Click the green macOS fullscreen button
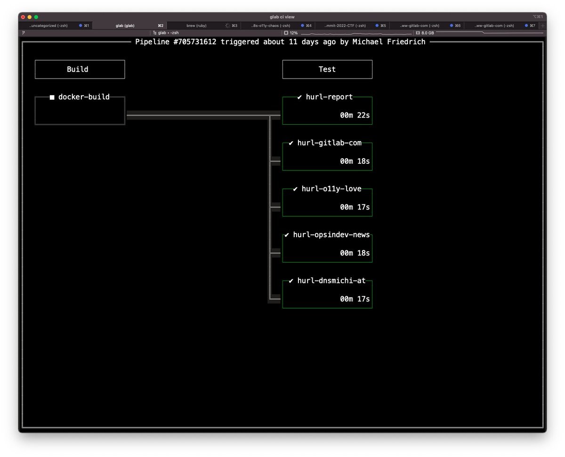This screenshot has width=565, height=457. 36,17
